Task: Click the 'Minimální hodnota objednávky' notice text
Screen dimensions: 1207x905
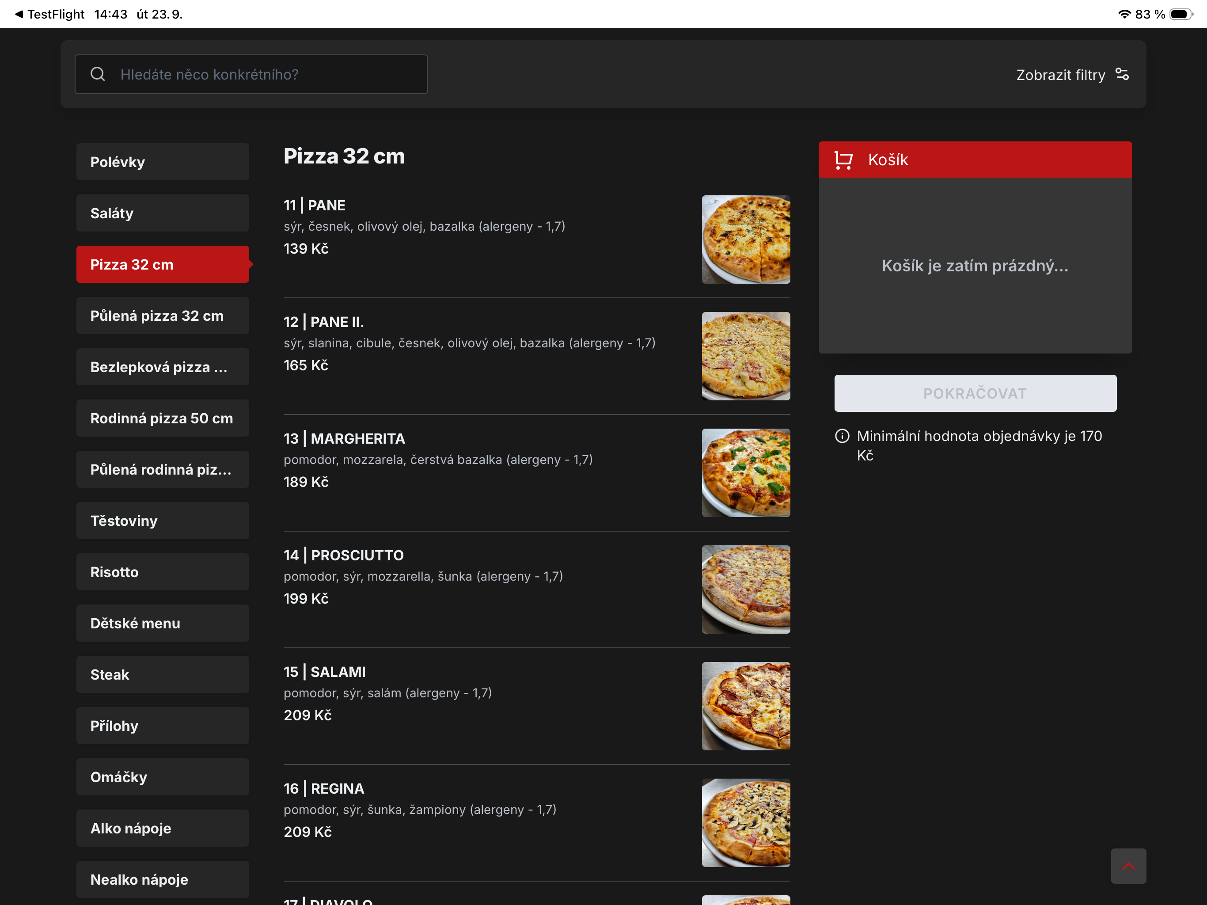Action: tap(979, 446)
